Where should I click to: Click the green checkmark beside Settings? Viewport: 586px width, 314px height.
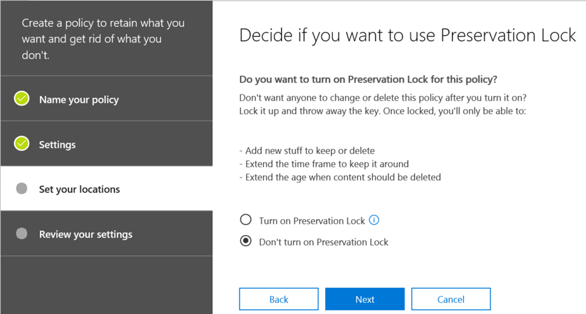tap(22, 144)
